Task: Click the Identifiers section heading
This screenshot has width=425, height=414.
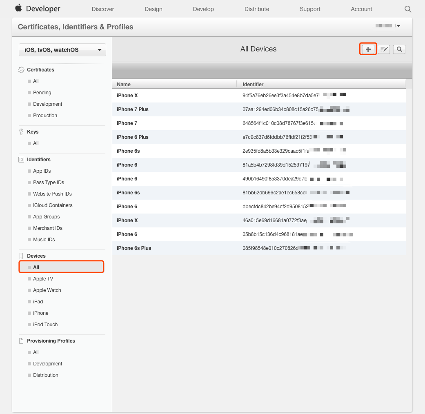Action: pyautogui.click(x=38, y=159)
